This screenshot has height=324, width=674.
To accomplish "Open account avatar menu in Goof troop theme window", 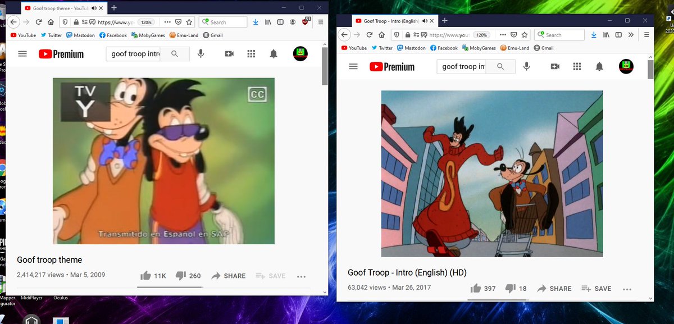I will coord(300,54).
